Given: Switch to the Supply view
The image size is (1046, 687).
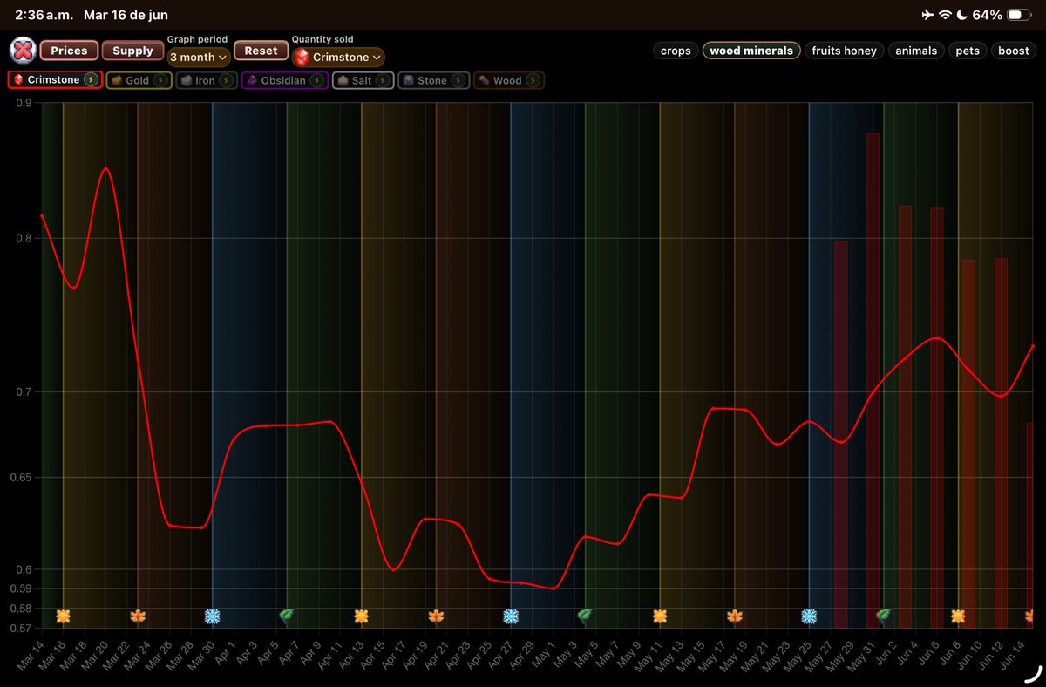Looking at the screenshot, I should (x=132, y=51).
